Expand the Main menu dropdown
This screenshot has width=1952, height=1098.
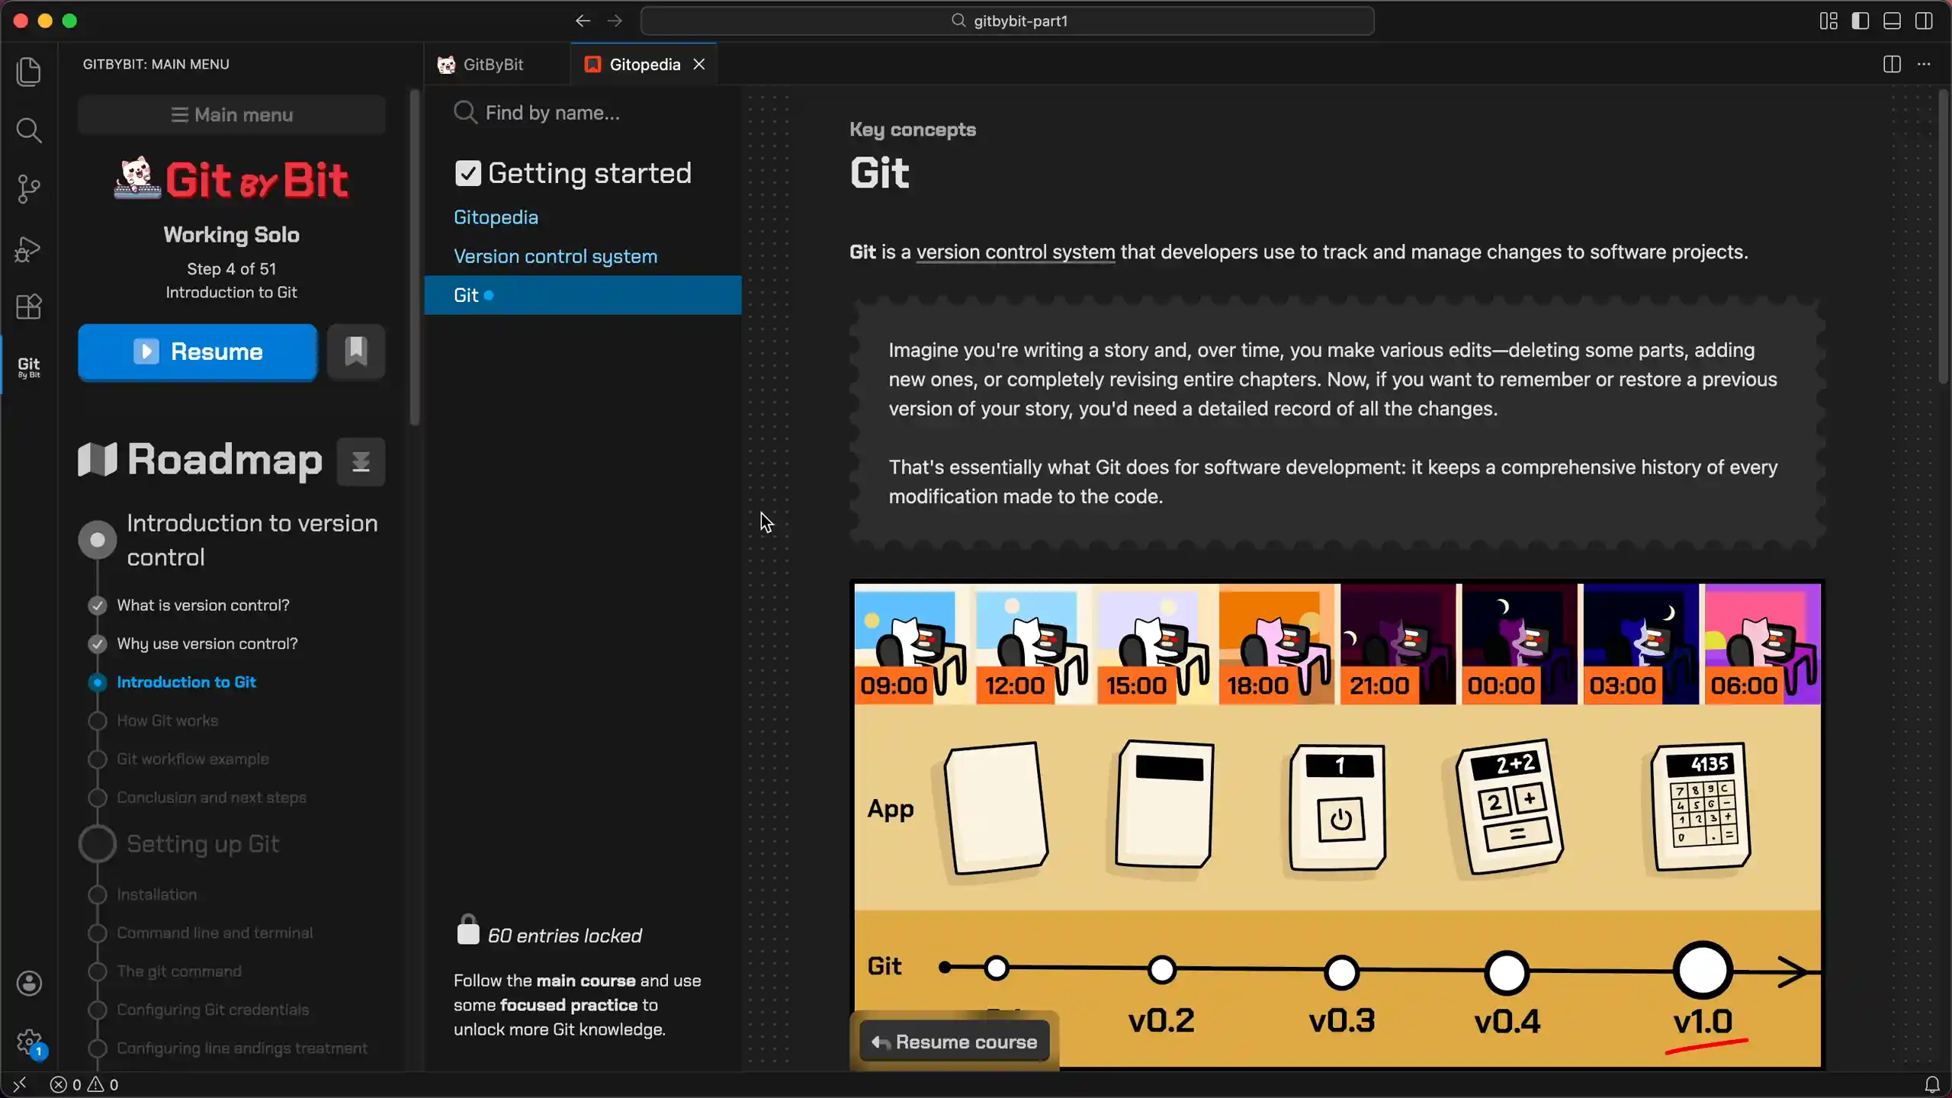pyautogui.click(x=232, y=114)
